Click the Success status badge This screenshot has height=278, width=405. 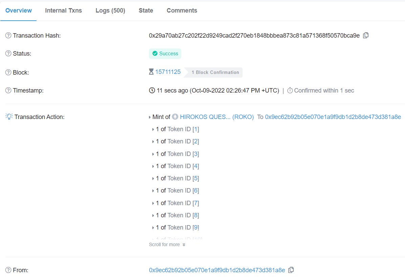pyautogui.click(x=165, y=54)
